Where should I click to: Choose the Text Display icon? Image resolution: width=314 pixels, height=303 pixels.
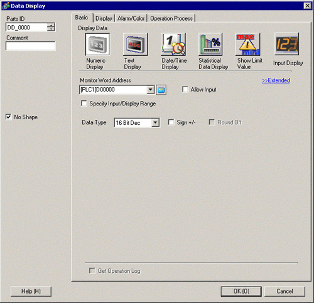click(135, 44)
